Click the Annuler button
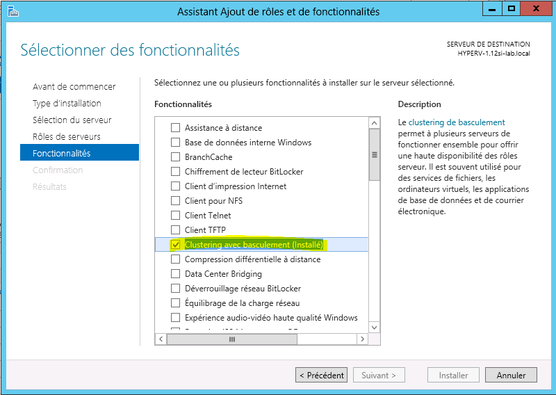 point(511,375)
